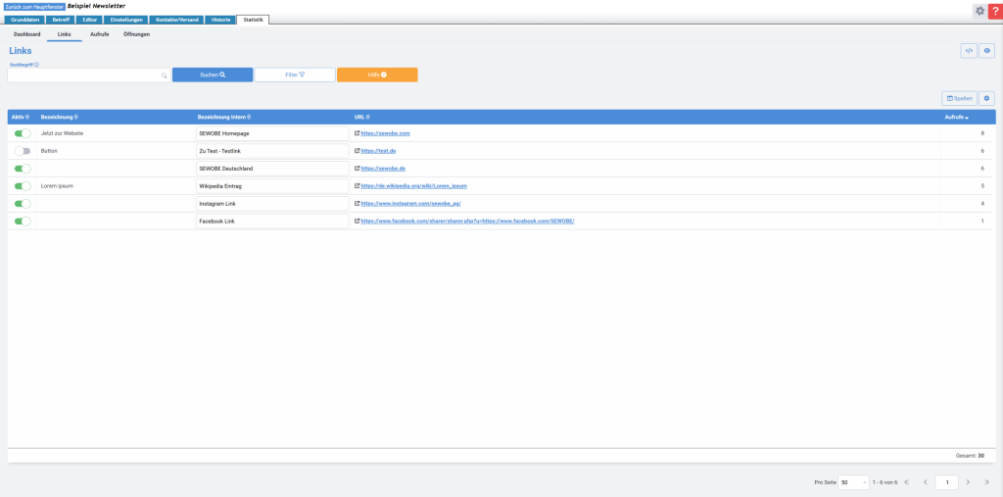Click the eye preview icon button
1003x497 pixels.
tap(987, 51)
